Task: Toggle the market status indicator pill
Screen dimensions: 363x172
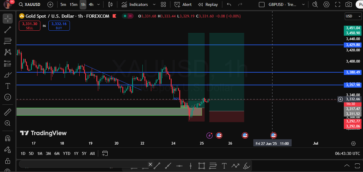Action: [x=128, y=16]
